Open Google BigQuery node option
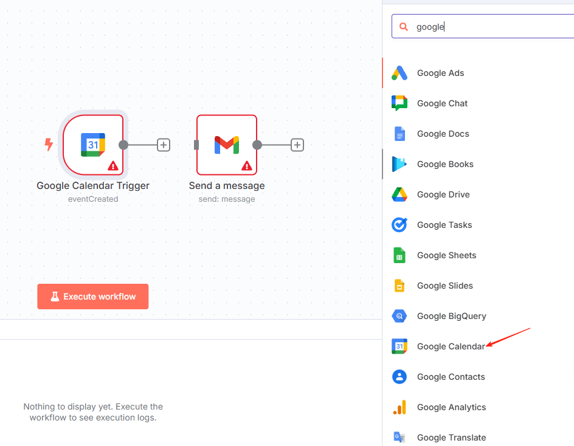 coord(451,316)
